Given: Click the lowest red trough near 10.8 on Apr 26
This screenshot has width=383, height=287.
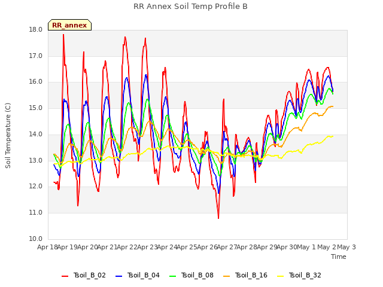Looking at the screenshot, I should pyautogui.click(x=218, y=218).
